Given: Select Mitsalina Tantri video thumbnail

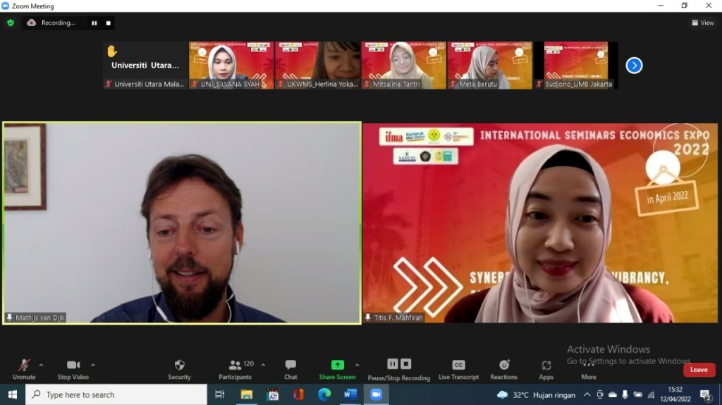Looking at the screenshot, I should point(404,65).
